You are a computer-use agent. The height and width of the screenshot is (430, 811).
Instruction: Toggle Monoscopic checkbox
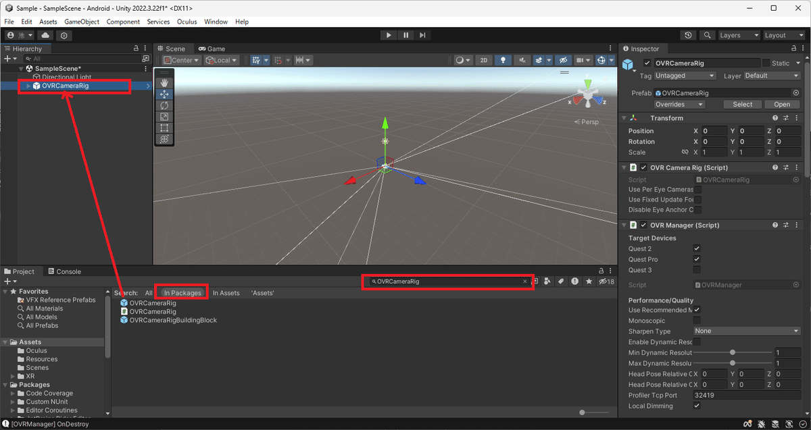click(697, 321)
